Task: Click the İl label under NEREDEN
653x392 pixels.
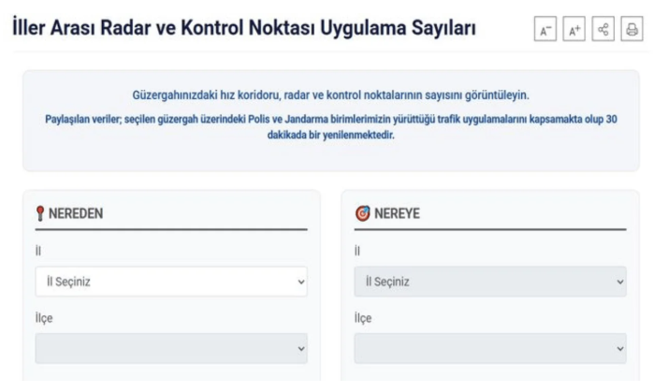Action: tap(38, 251)
